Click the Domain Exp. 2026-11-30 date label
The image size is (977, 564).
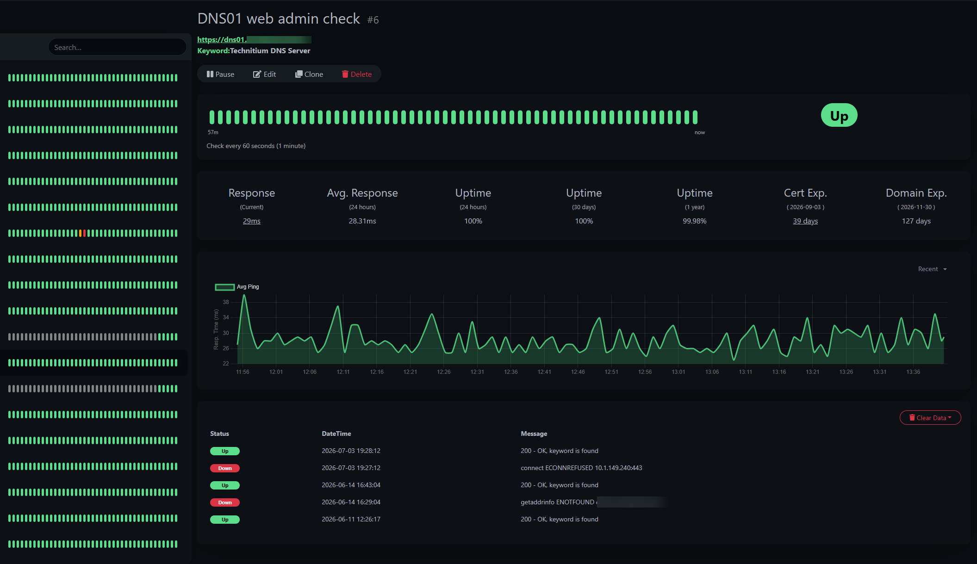(916, 207)
